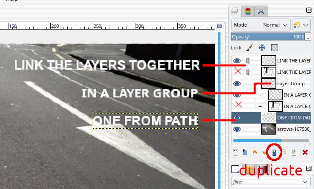Toggle zoom image when window size changes

pos(219,26)
